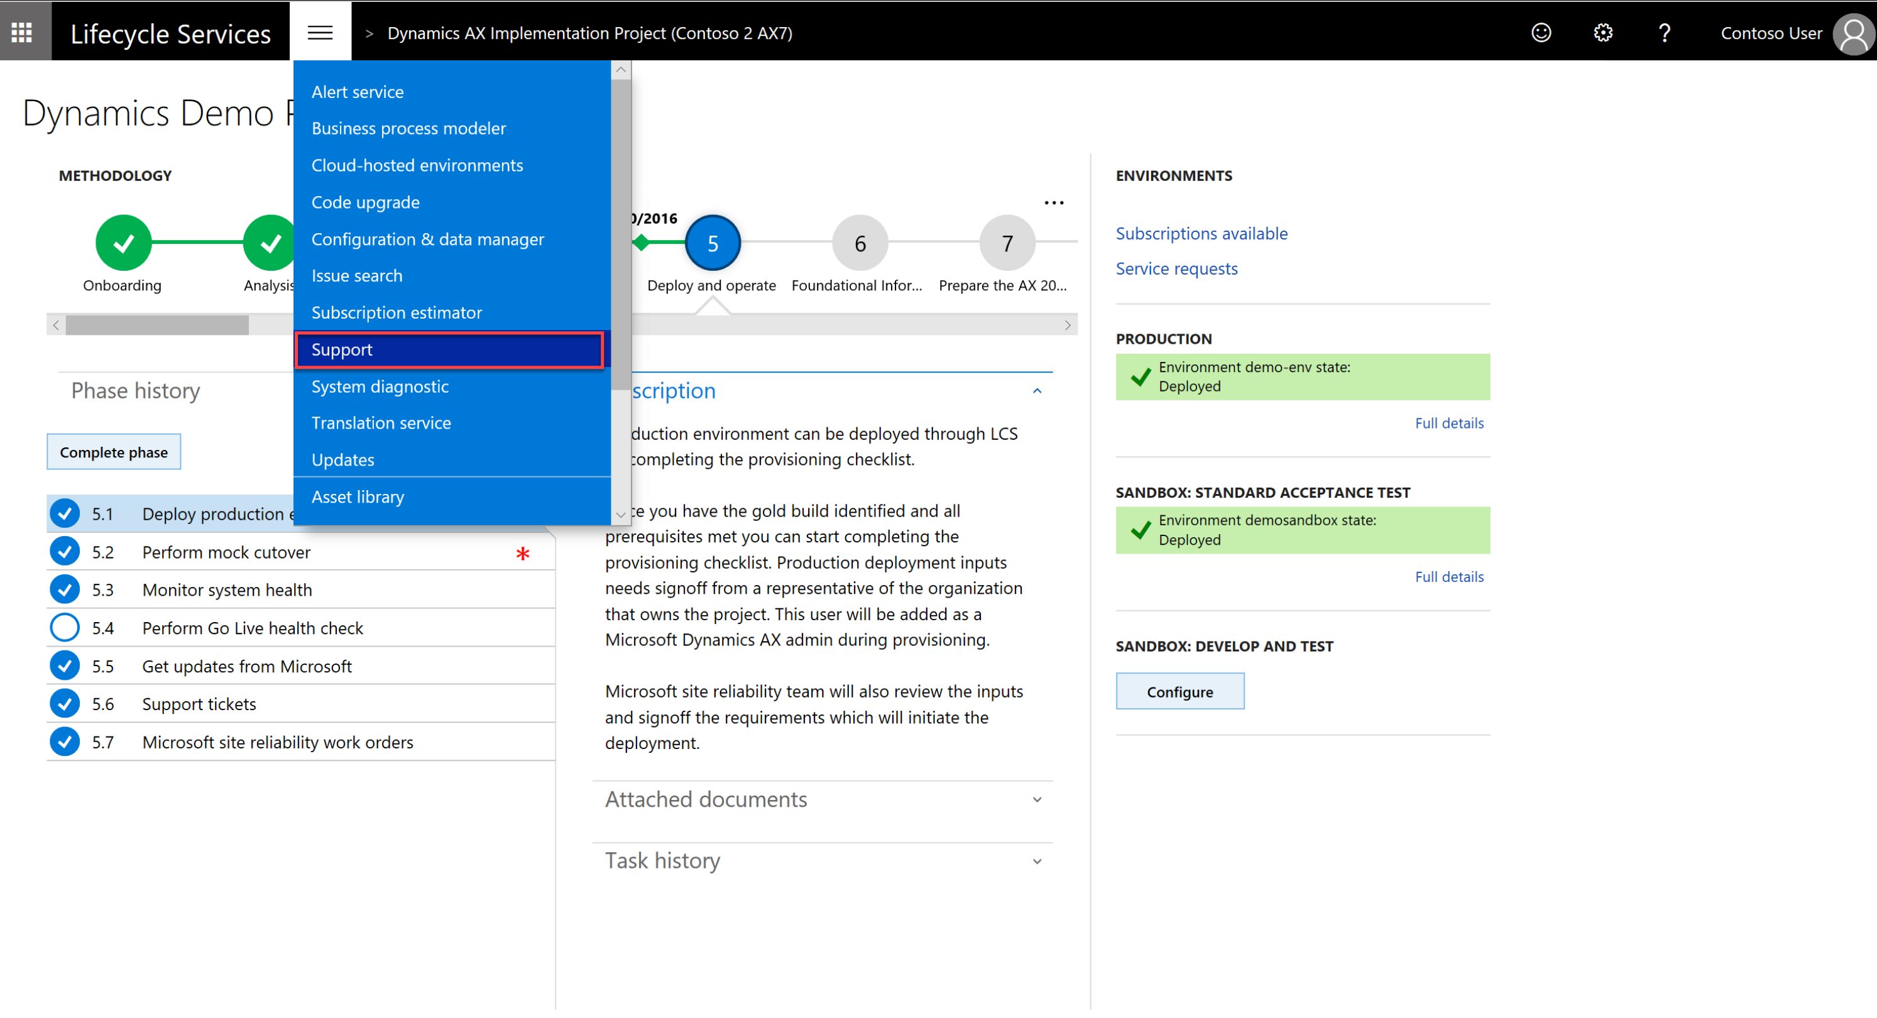
Task: Click Configuration & data manager
Action: (430, 238)
